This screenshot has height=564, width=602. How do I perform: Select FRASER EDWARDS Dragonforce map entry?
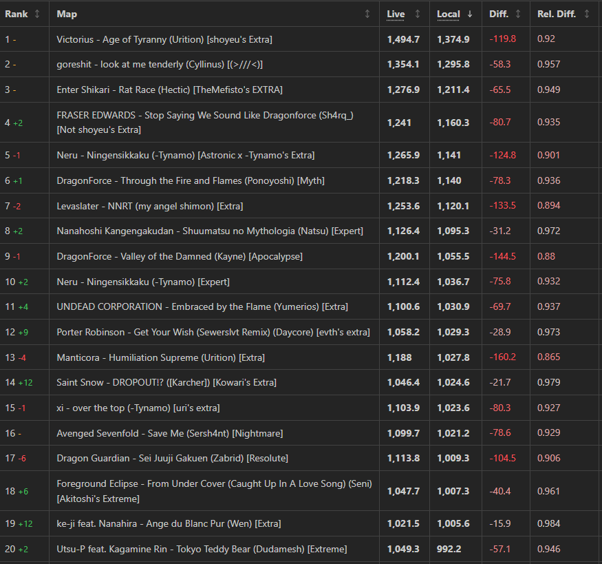[x=205, y=122]
